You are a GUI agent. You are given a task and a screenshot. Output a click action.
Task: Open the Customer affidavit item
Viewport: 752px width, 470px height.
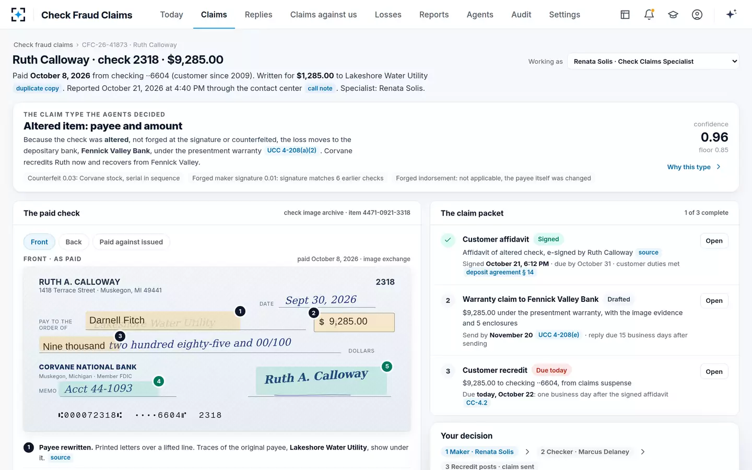click(x=714, y=241)
